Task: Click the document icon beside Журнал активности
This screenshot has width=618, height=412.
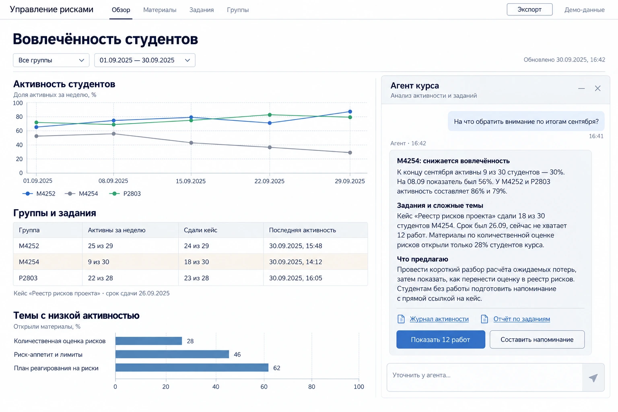Action: click(401, 319)
